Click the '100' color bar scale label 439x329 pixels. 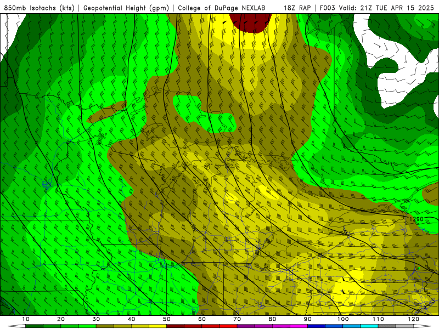pyautogui.click(x=343, y=319)
